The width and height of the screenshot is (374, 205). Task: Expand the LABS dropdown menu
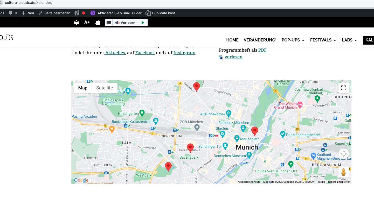tap(350, 40)
